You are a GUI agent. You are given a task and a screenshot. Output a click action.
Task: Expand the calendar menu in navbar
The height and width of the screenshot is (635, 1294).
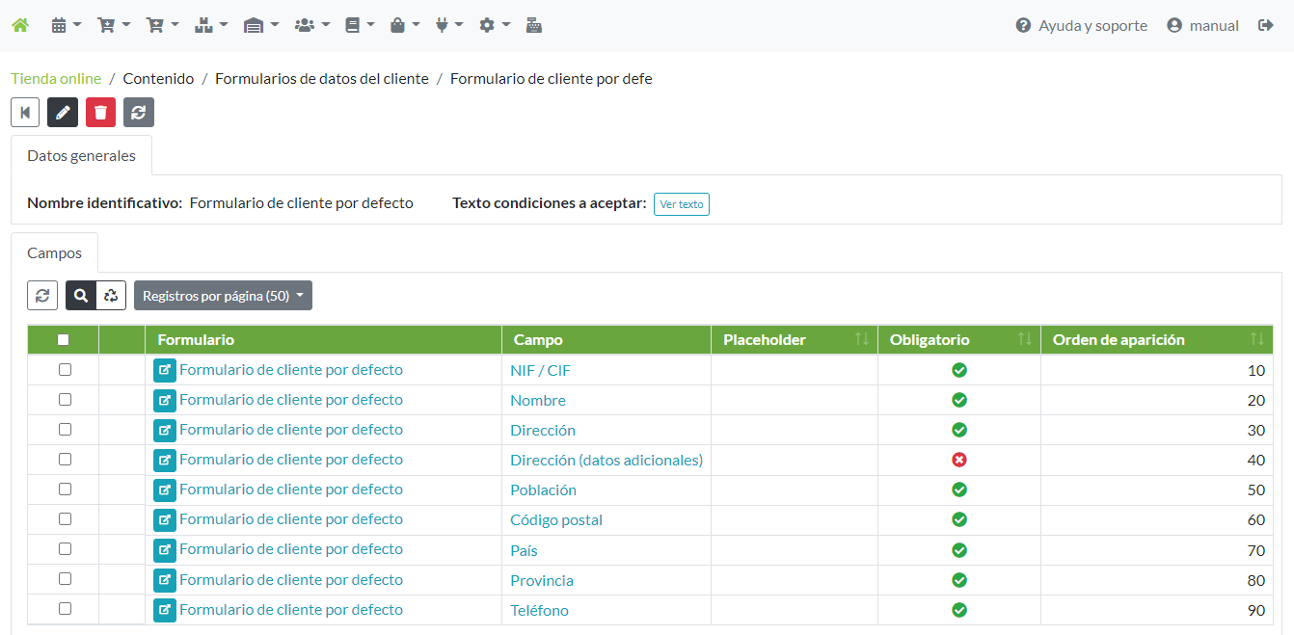(66, 26)
